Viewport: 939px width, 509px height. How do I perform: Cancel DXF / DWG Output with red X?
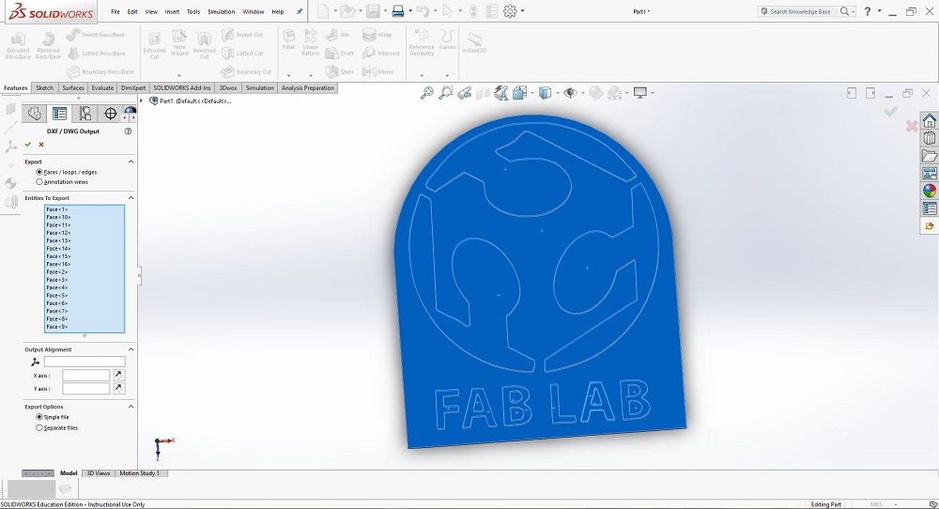pyautogui.click(x=41, y=145)
